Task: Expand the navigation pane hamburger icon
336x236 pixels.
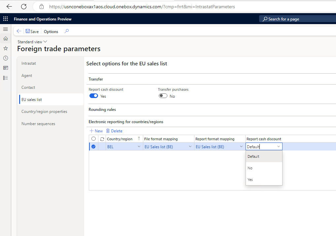Action: (6, 29)
